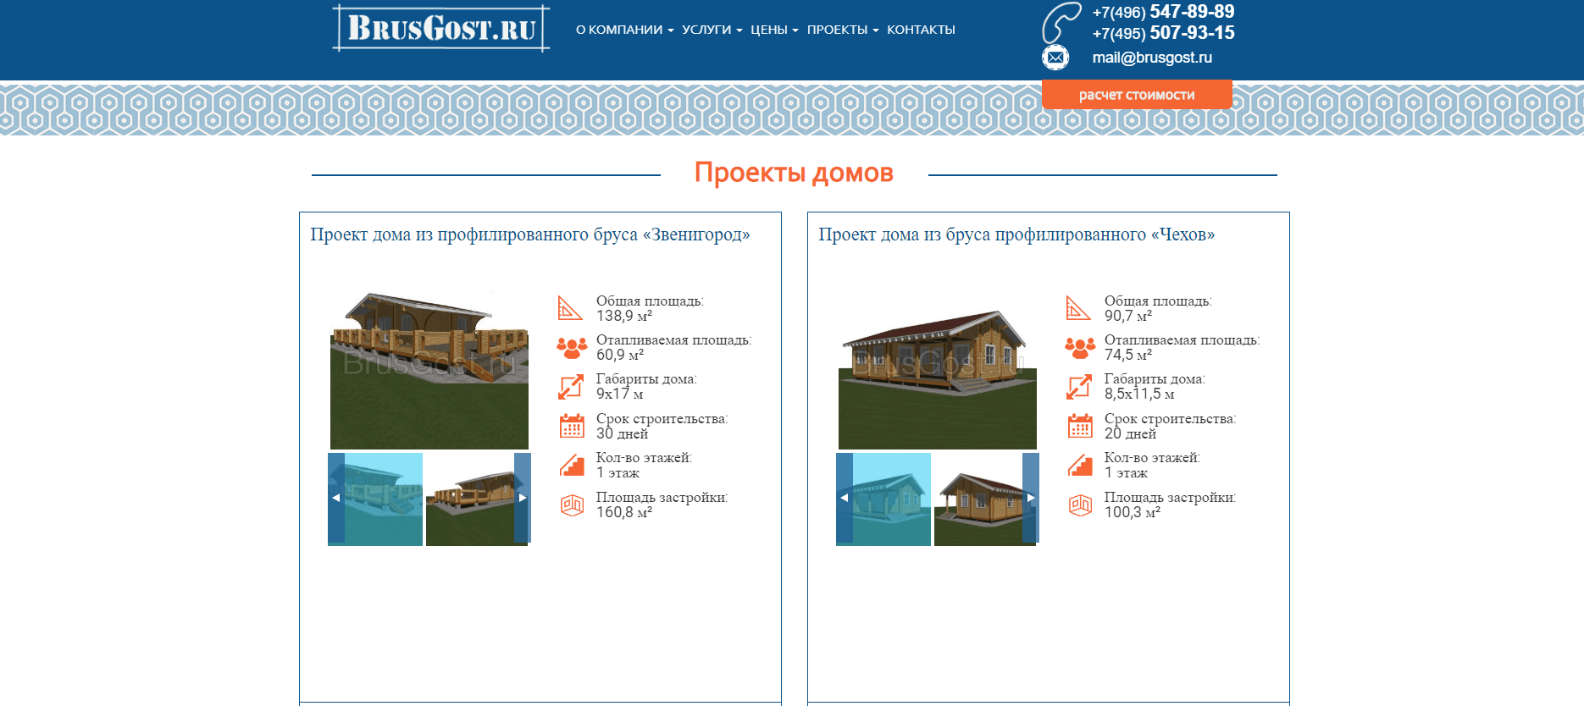Image resolution: width=1584 pixels, height=706 pixels.
Task: Click the mail@brusgost.ru email link
Action: pyautogui.click(x=1152, y=58)
